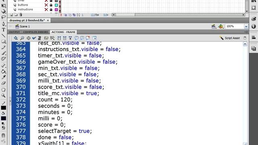Select the Pencil tool
The image size is (258, 145).
point(3,48)
